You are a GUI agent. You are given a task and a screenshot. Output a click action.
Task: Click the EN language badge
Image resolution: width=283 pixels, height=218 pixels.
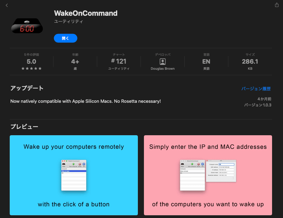click(x=206, y=62)
